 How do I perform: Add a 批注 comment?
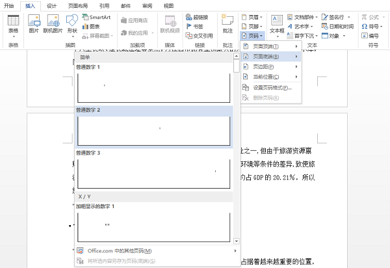(x=227, y=24)
